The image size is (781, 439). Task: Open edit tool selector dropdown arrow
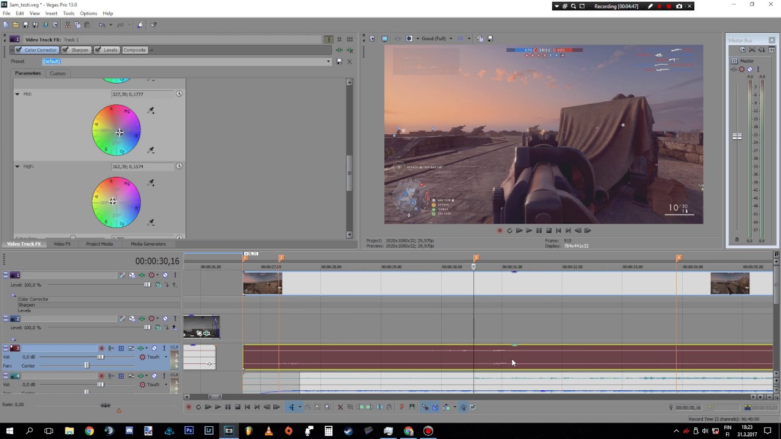(300, 407)
